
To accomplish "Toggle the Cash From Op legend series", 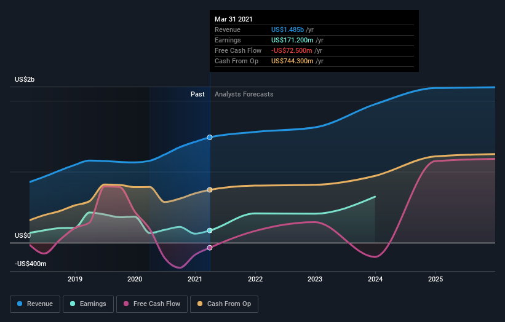I will point(224,304).
